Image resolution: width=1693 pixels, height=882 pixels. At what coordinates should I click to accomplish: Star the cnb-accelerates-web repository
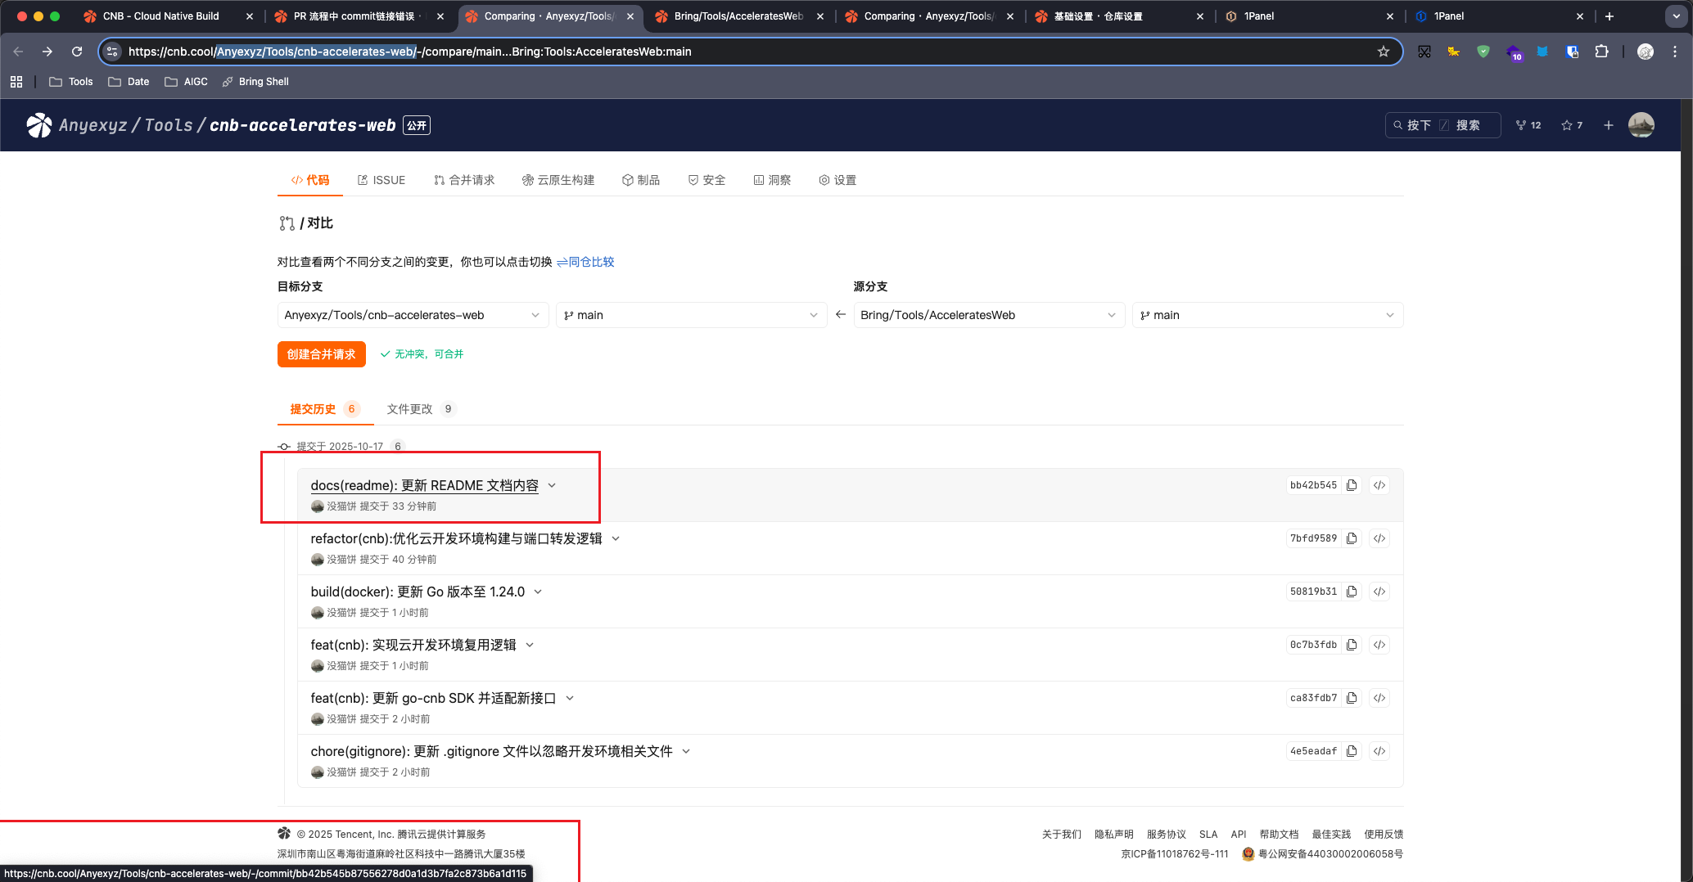pyautogui.click(x=1571, y=125)
